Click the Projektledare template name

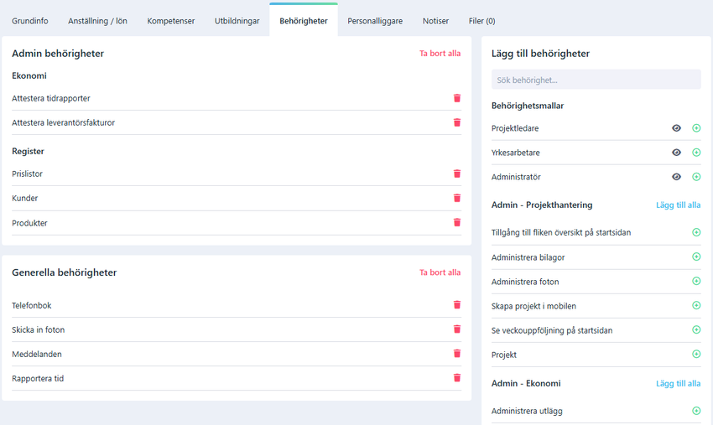click(515, 128)
